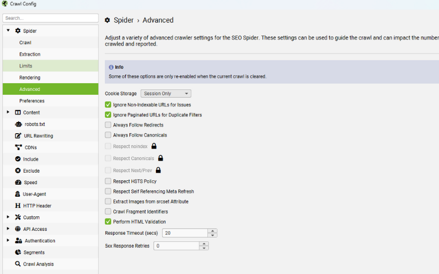Screen dimensions: 439x274
Task: Expand the Content tree section
Action: [8, 112]
